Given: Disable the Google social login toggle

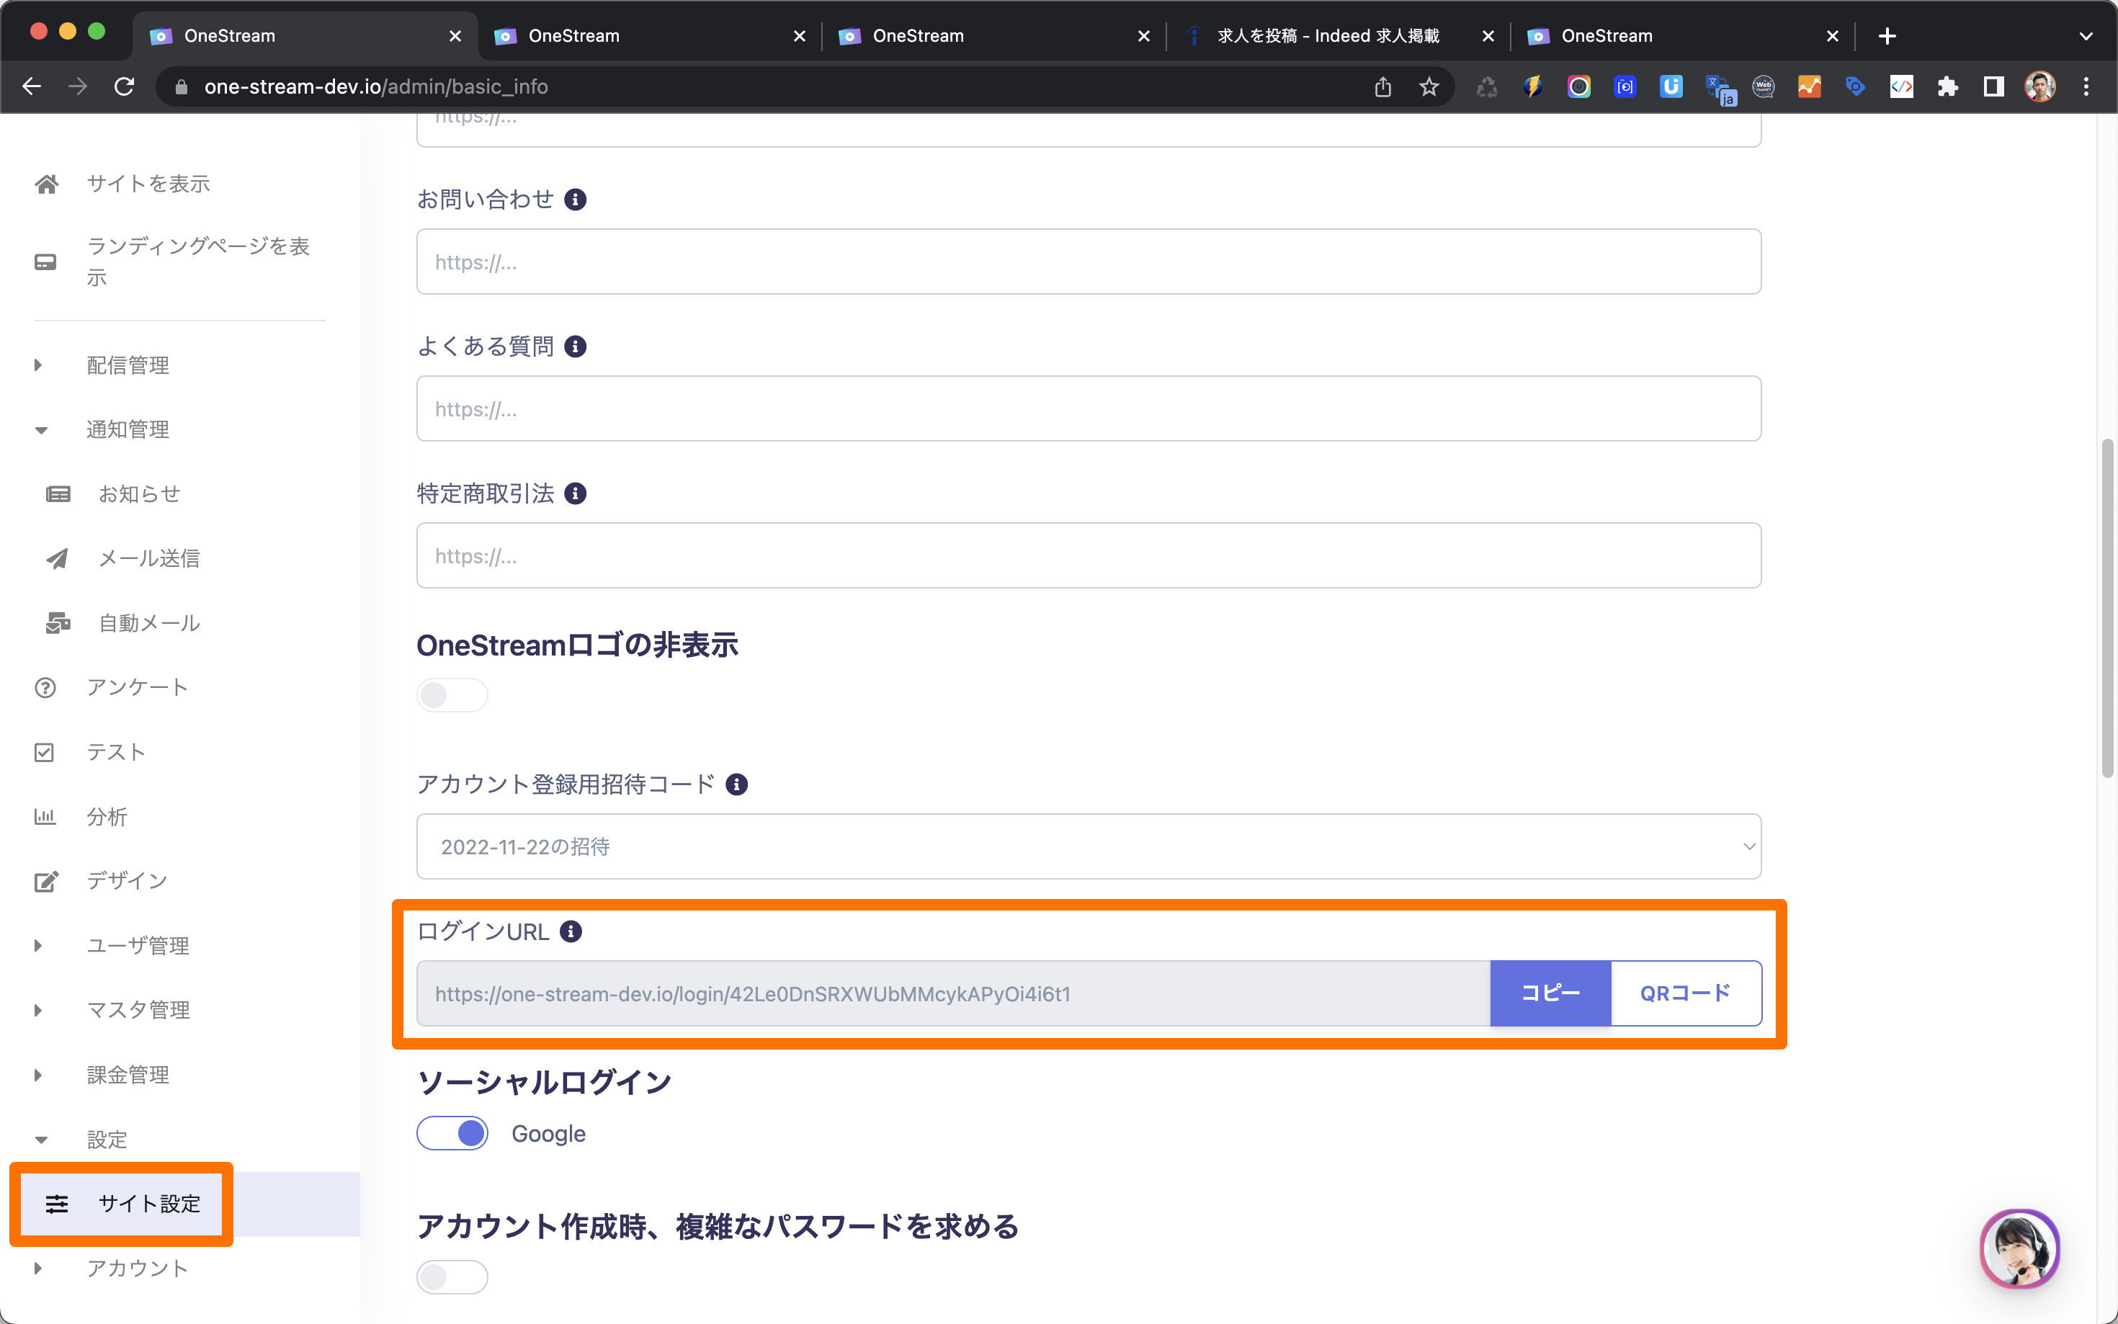Looking at the screenshot, I should (x=452, y=1133).
